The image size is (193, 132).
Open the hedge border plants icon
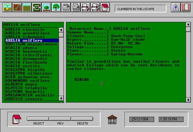(37, 7)
